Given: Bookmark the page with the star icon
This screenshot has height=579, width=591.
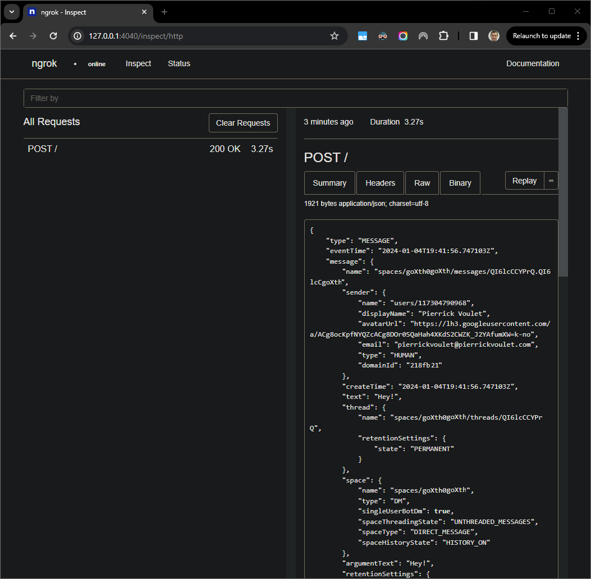Looking at the screenshot, I should pos(335,35).
